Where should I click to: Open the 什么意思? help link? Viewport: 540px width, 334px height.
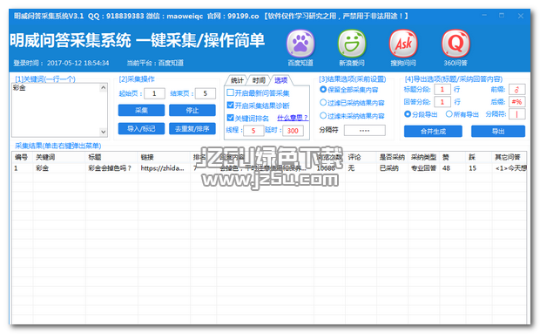point(293,118)
